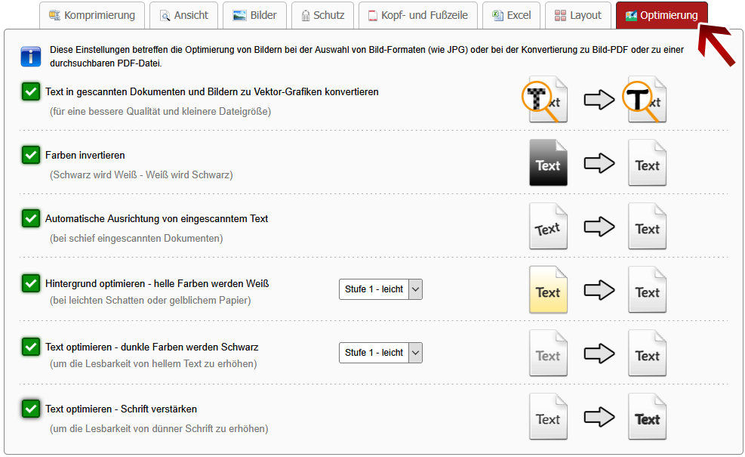Click the black inverted Text document icon

548,163
